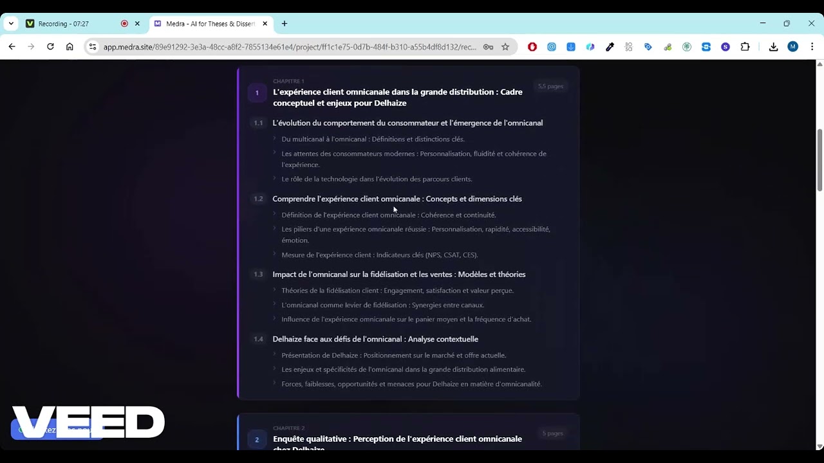This screenshot has width=824, height=463.
Task: Click the page vertical scrollbar thumb
Action: point(819,159)
